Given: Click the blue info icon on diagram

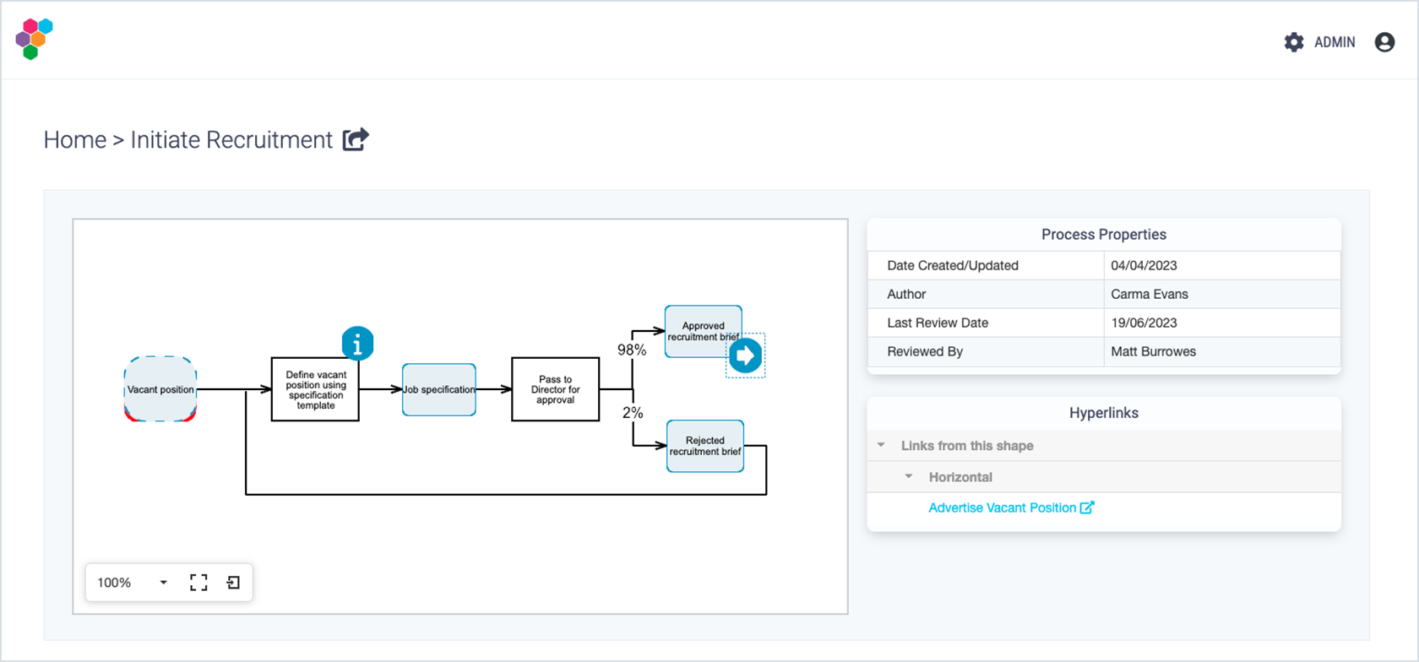Looking at the screenshot, I should (x=357, y=344).
